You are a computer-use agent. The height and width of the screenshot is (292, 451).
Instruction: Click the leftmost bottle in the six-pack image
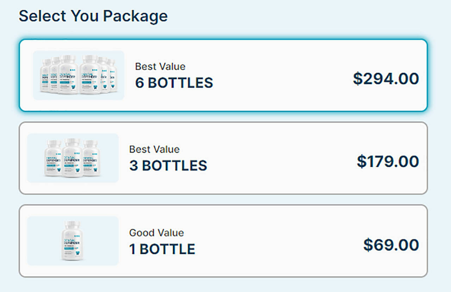pyautogui.click(x=46, y=76)
